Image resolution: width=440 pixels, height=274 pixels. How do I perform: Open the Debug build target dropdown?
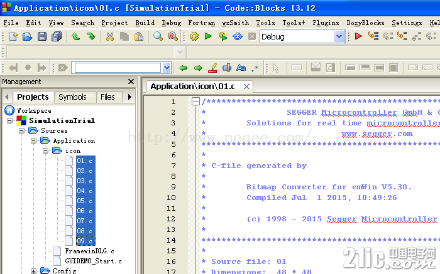click(x=339, y=36)
